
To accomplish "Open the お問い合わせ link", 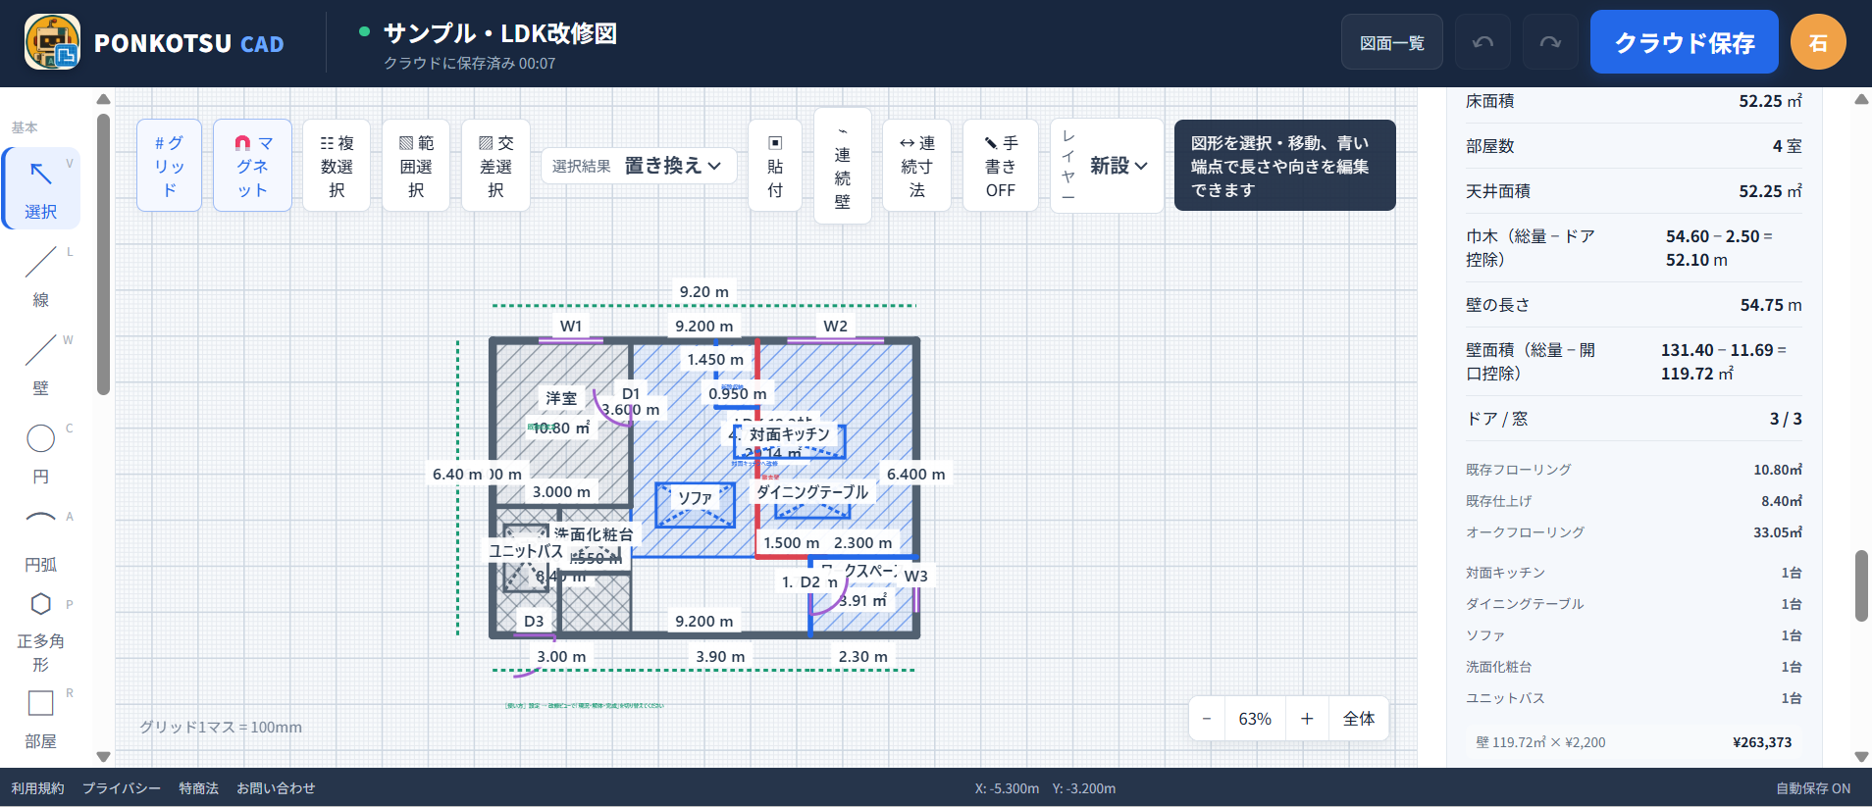I will 276,788.
